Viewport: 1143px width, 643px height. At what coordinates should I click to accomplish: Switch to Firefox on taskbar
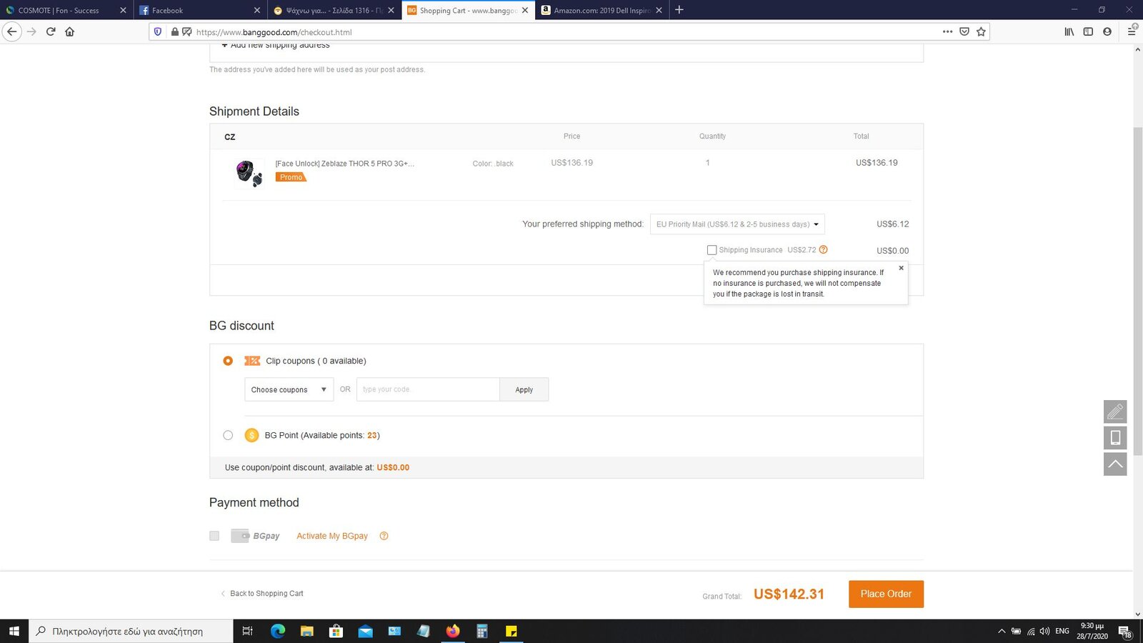[x=453, y=631]
